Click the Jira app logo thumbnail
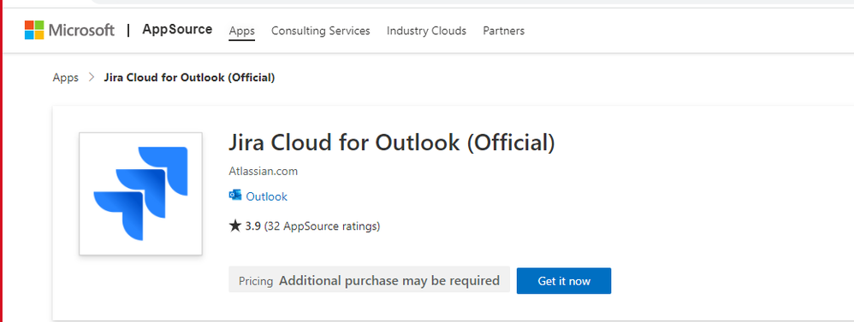This screenshot has width=854, height=322. point(140,194)
